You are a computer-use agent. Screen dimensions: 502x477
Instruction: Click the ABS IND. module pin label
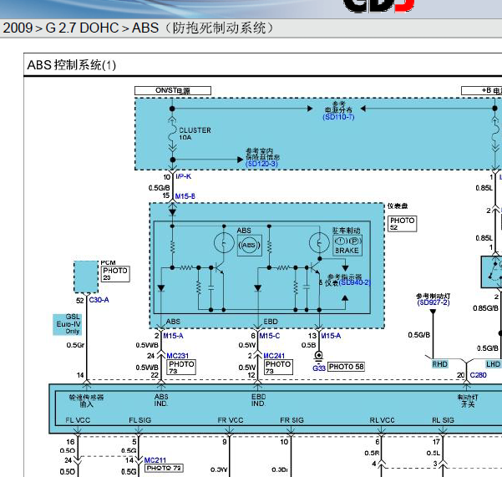(x=161, y=400)
